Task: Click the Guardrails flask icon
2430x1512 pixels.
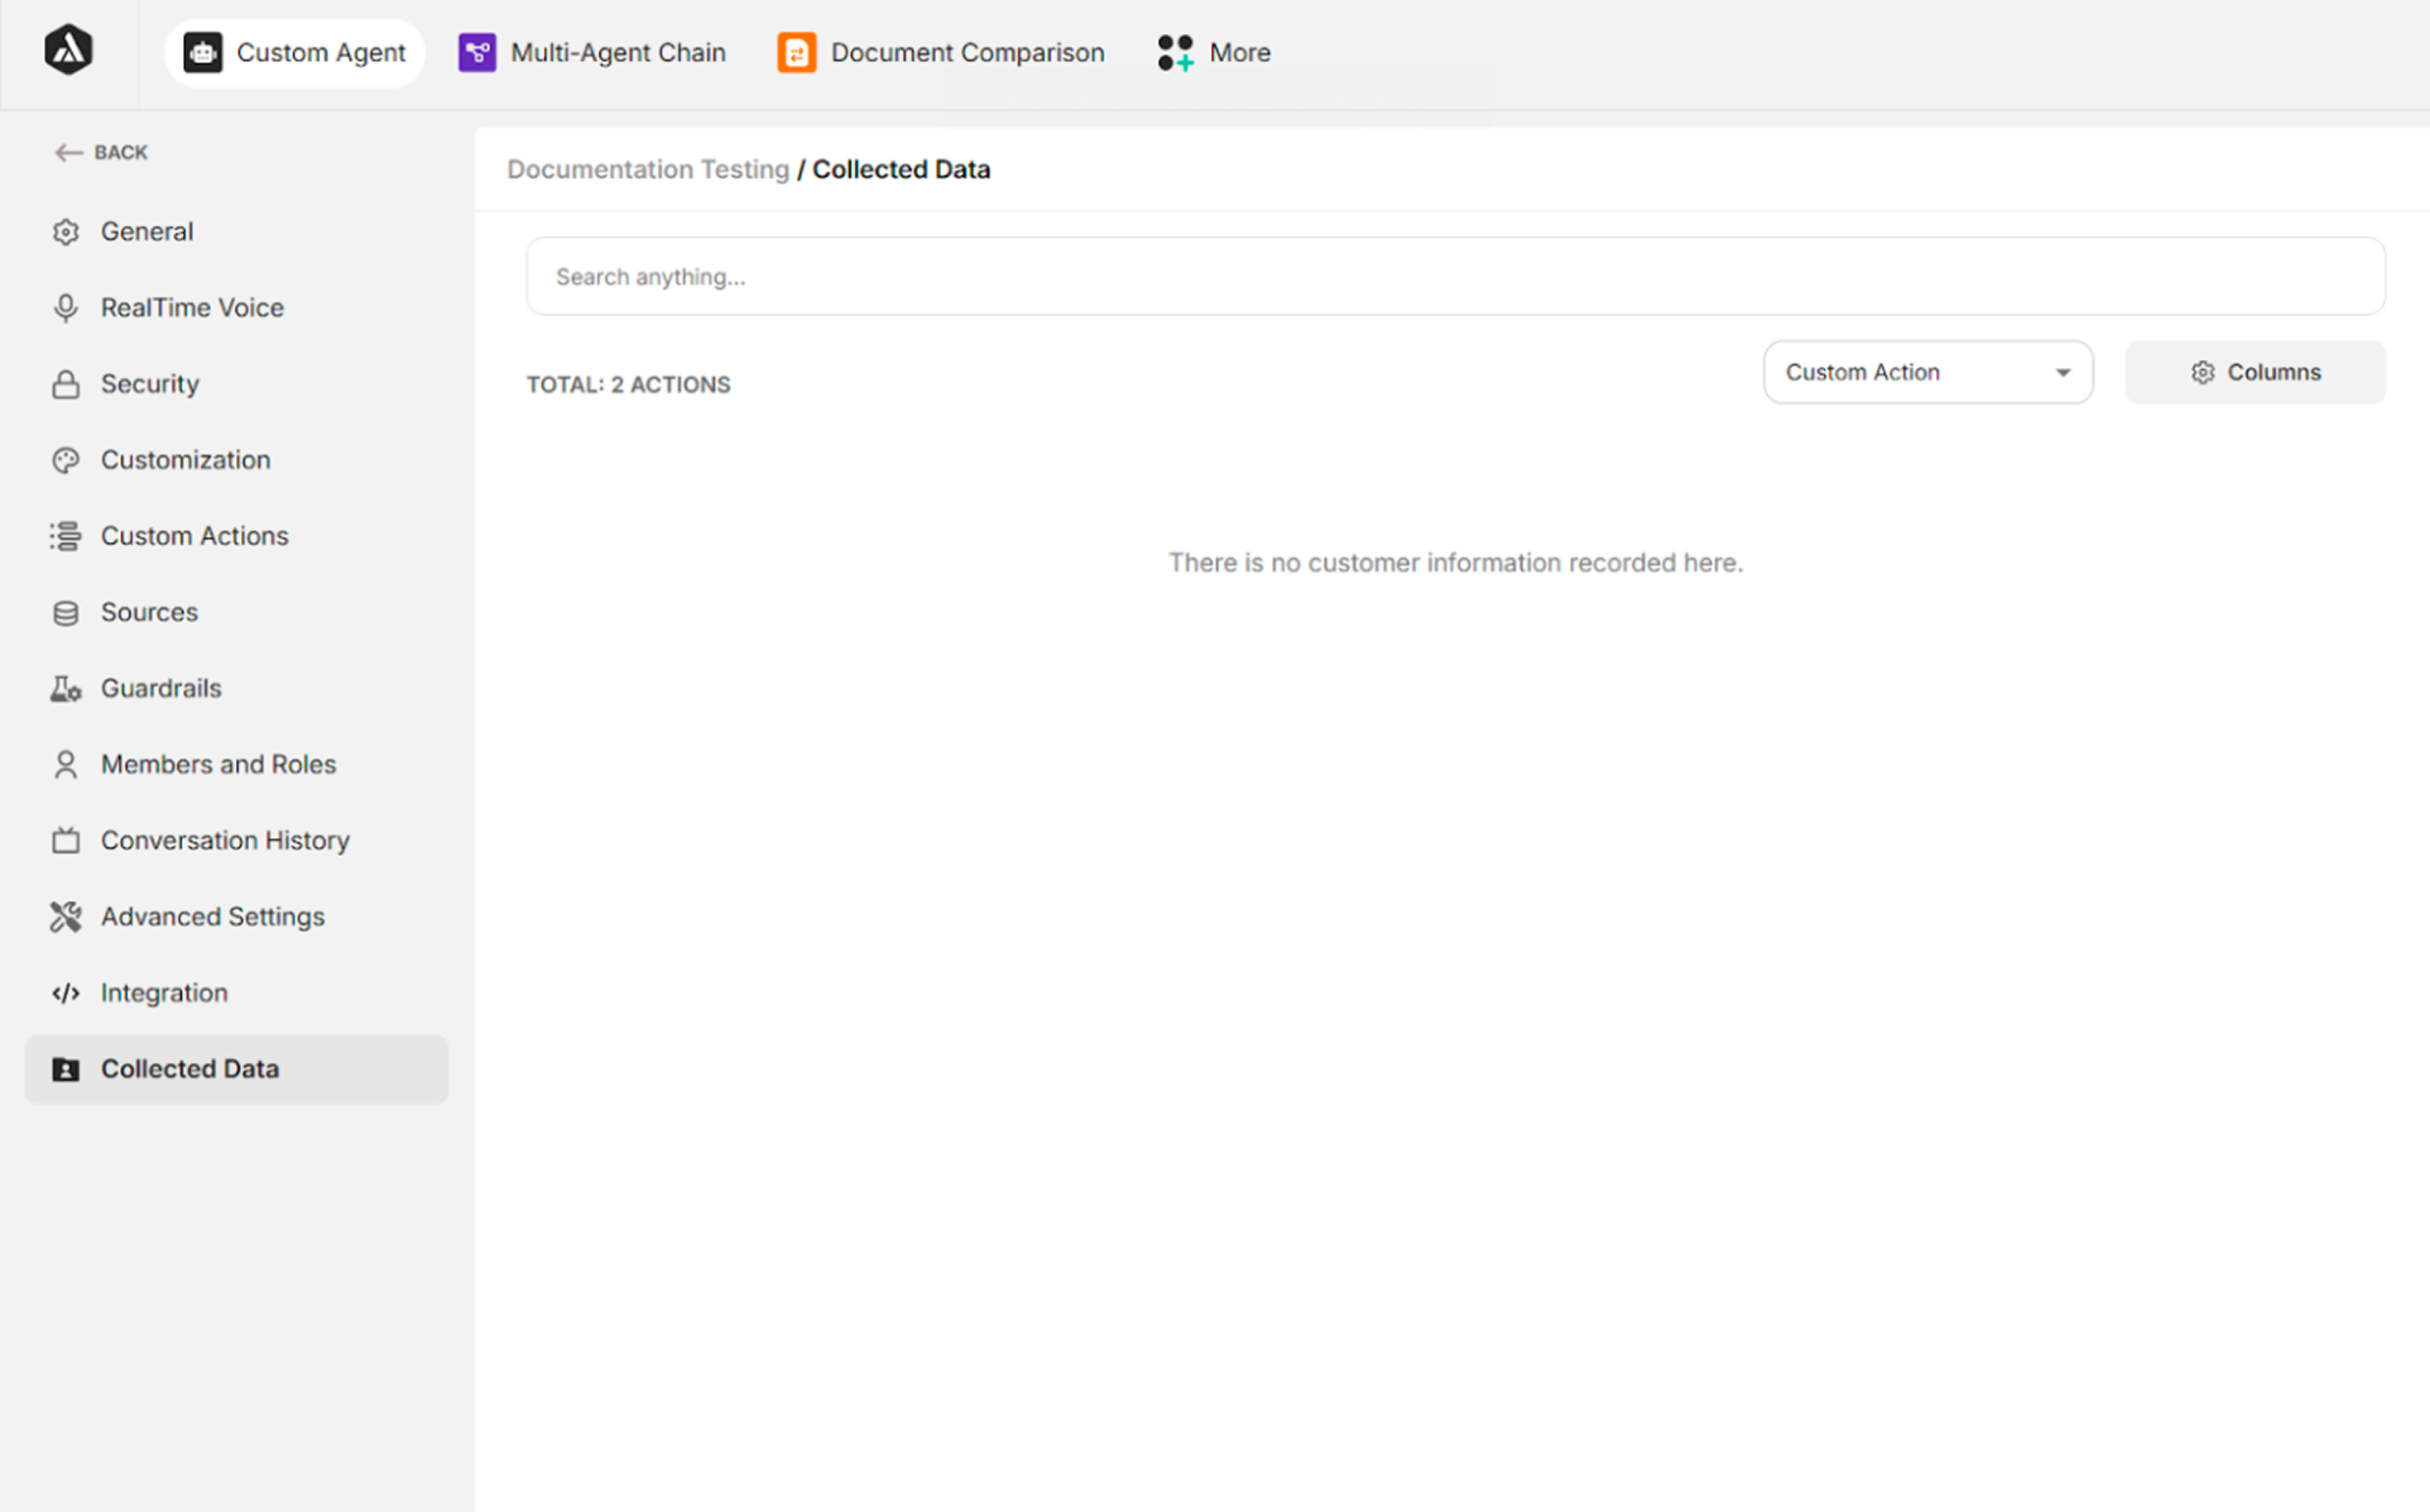Action: pyautogui.click(x=65, y=688)
